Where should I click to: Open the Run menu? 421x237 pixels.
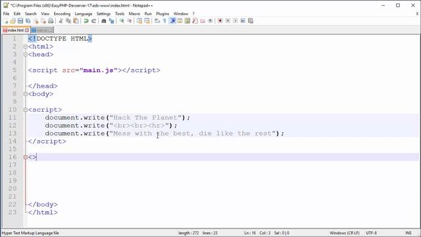[148, 14]
